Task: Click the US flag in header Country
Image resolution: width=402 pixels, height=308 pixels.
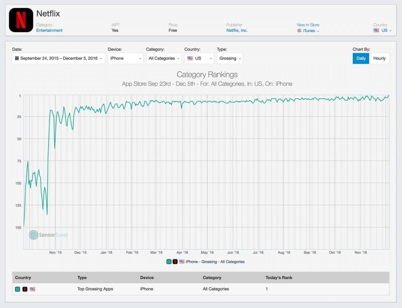Action: click(x=376, y=30)
